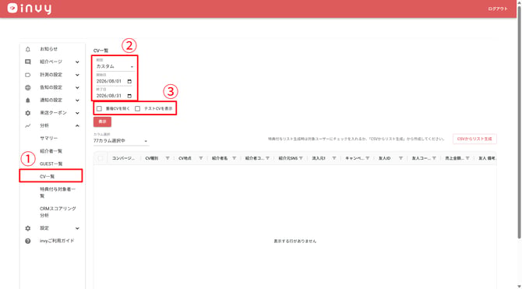522x289 pixels.
Task: Enable the 重複CVを除く checkbox
Action: (99, 109)
